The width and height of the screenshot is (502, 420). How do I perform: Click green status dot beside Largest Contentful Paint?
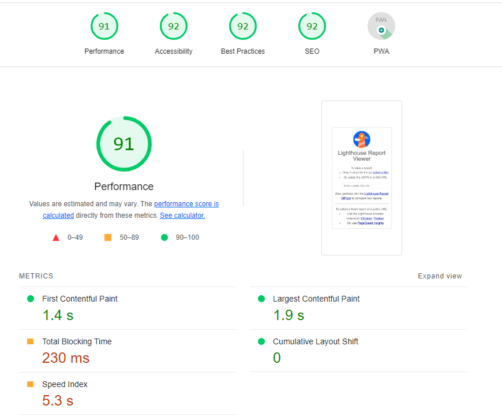click(x=261, y=299)
